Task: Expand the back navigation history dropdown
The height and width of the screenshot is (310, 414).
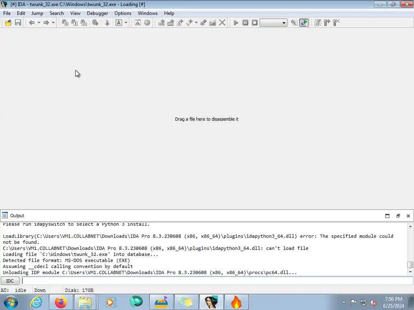Action: [x=39, y=23]
